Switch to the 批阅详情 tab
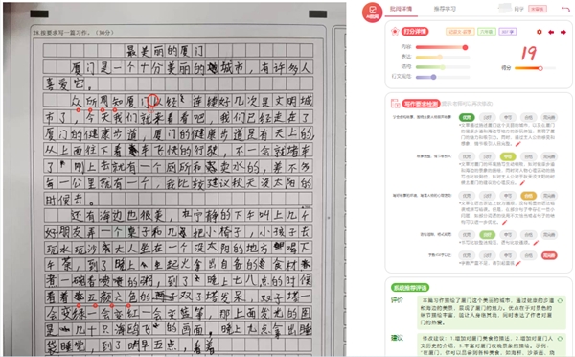 (x=401, y=9)
